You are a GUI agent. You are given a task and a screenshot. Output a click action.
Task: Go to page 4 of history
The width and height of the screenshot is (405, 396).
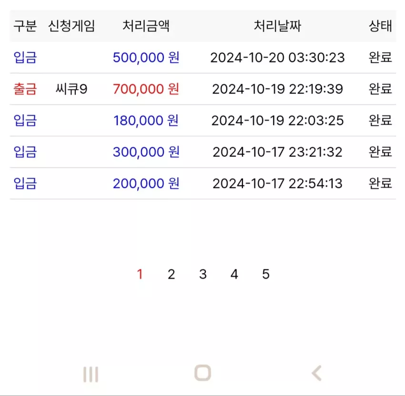click(234, 274)
